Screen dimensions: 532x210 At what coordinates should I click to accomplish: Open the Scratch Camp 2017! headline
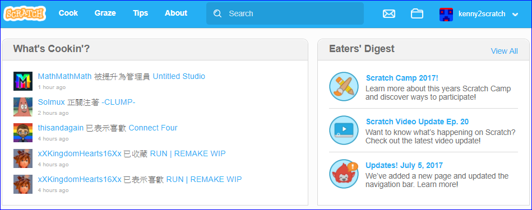tap(402, 78)
